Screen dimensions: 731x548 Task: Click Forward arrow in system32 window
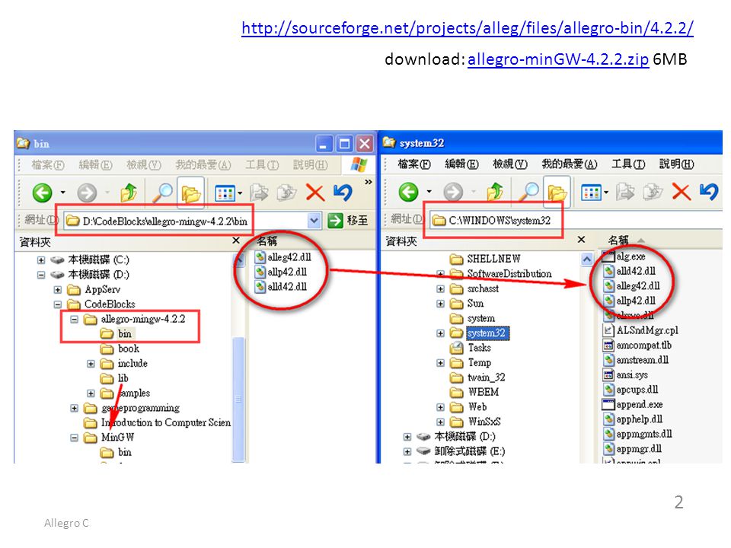click(x=453, y=192)
